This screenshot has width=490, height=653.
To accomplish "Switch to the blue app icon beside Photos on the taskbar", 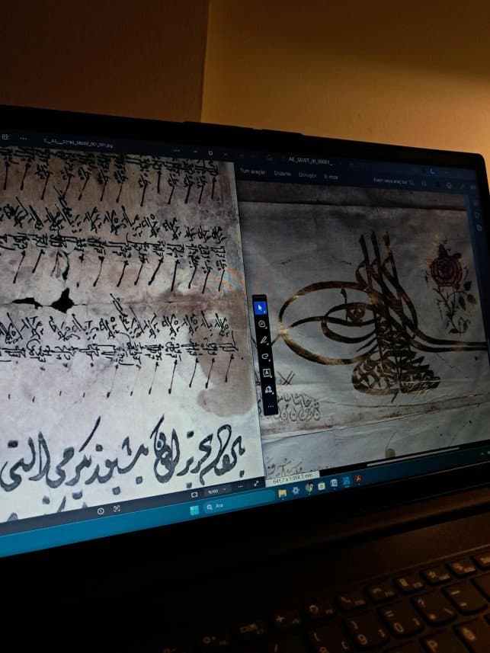I will click(346, 482).
